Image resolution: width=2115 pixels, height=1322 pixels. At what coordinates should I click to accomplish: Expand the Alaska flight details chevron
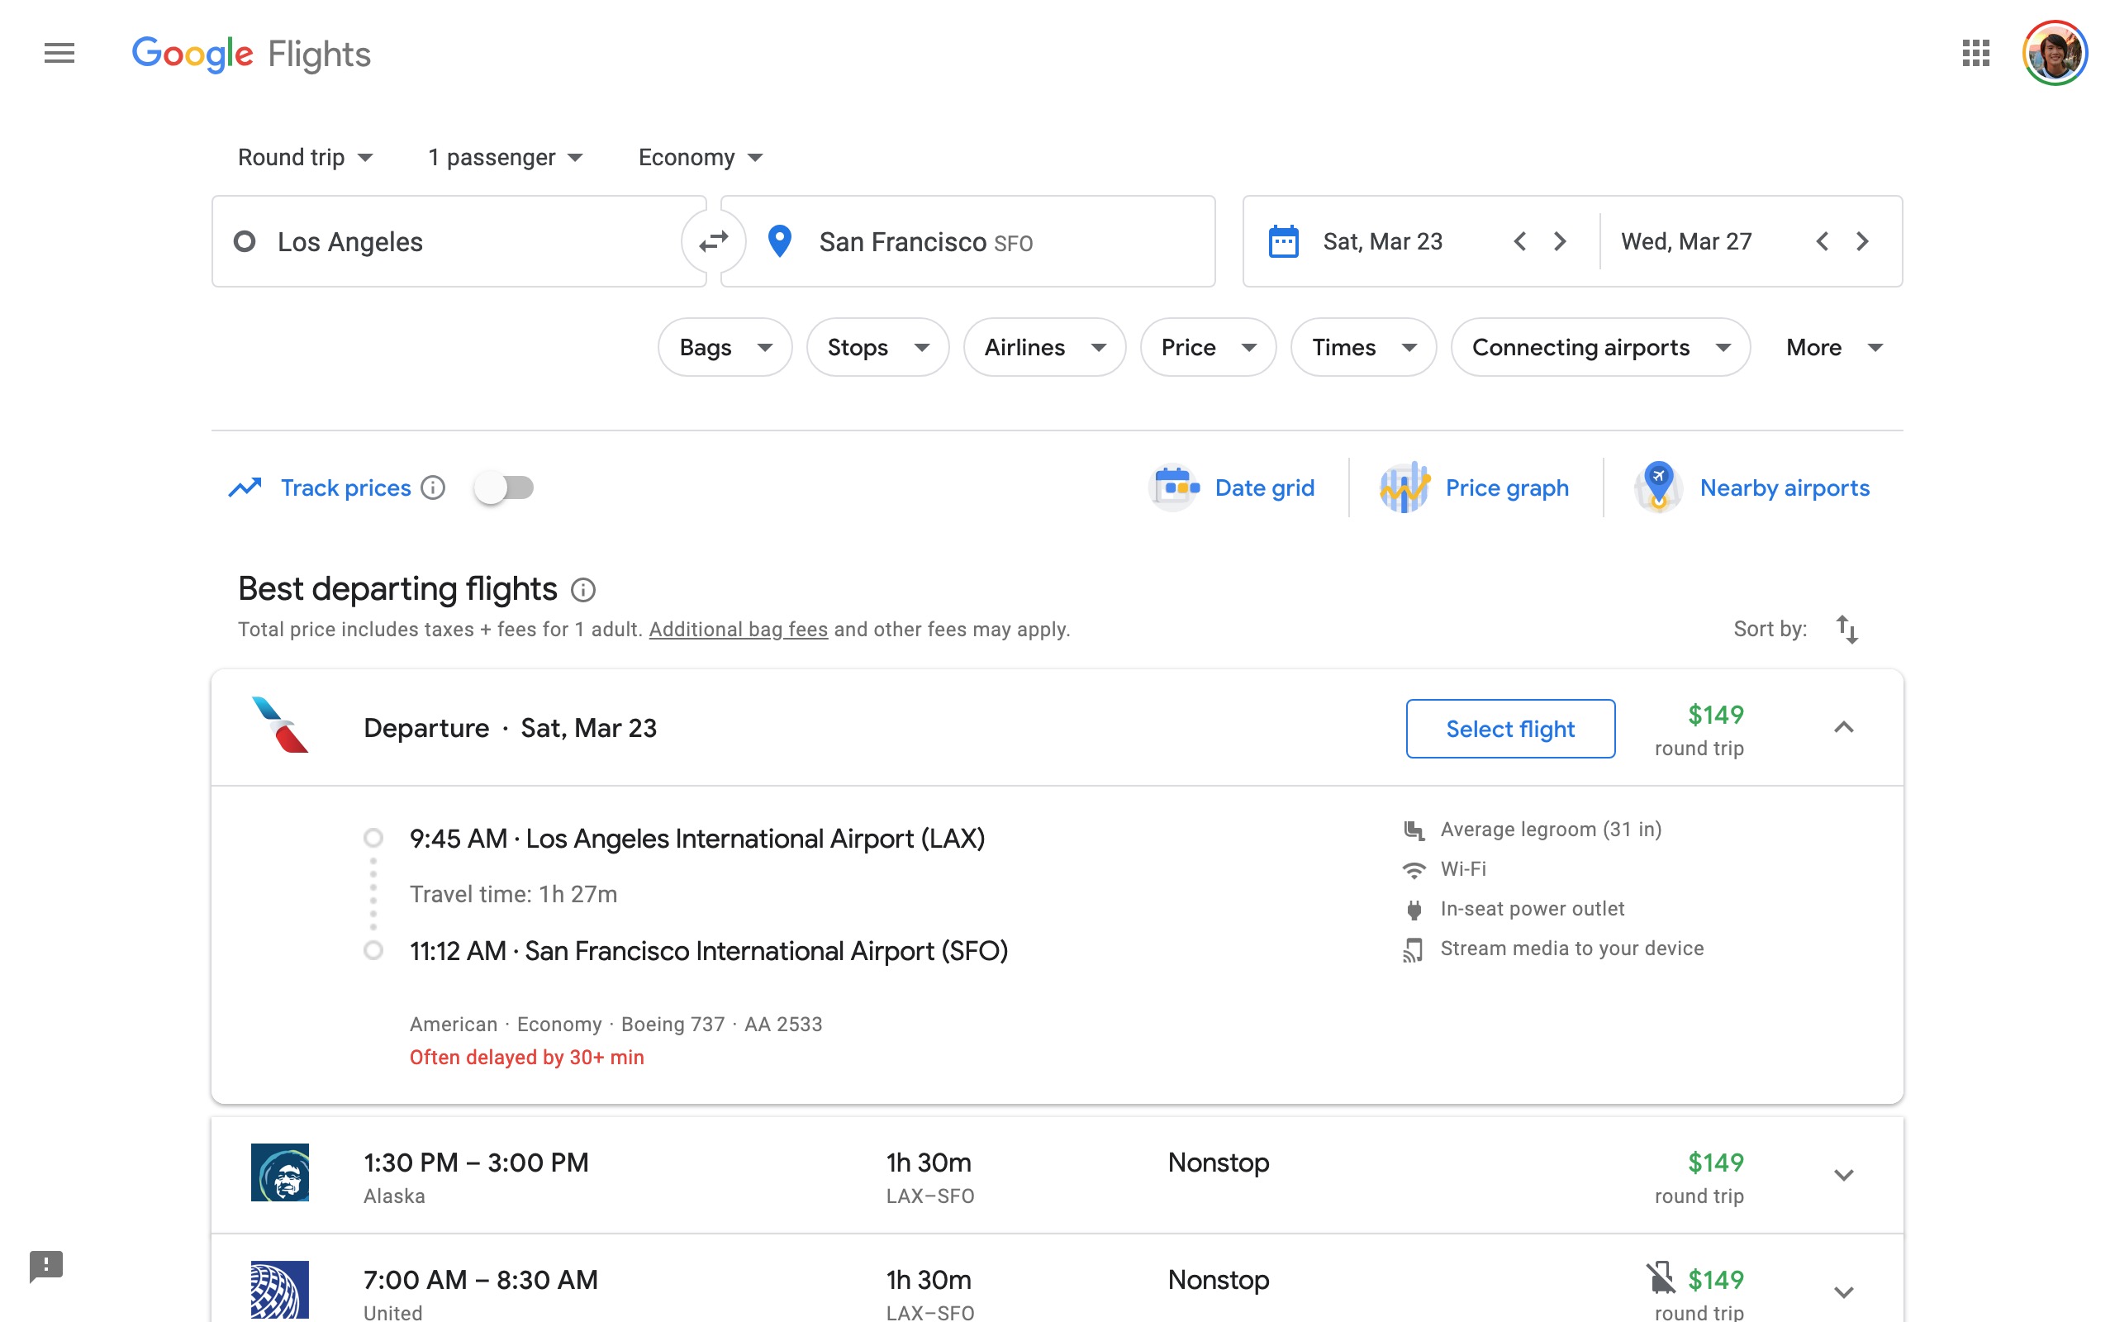(1844, 1175)
